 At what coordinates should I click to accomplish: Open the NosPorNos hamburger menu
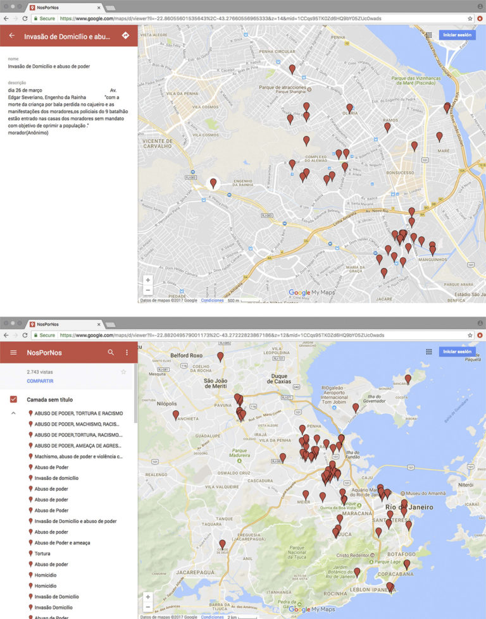point(13,352)
